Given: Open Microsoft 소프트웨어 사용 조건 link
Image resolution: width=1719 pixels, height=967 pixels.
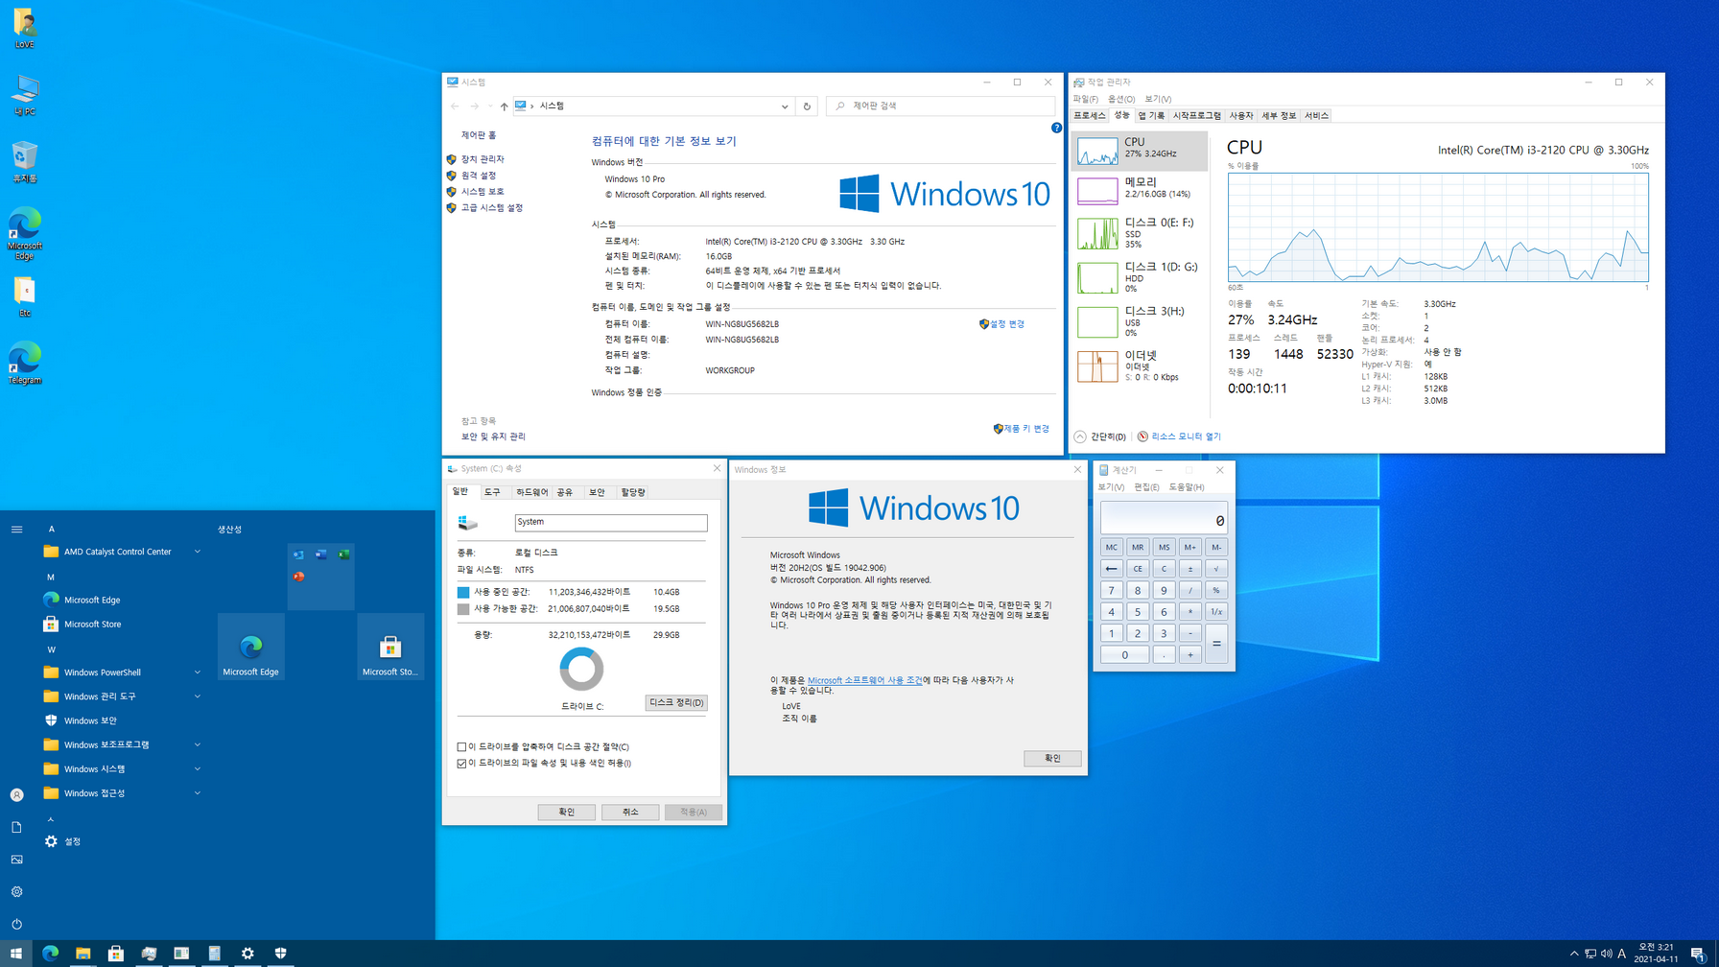Looking at the screenshot, I should coord(864,680).
